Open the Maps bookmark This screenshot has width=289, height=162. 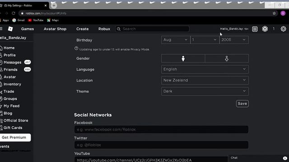53,20
